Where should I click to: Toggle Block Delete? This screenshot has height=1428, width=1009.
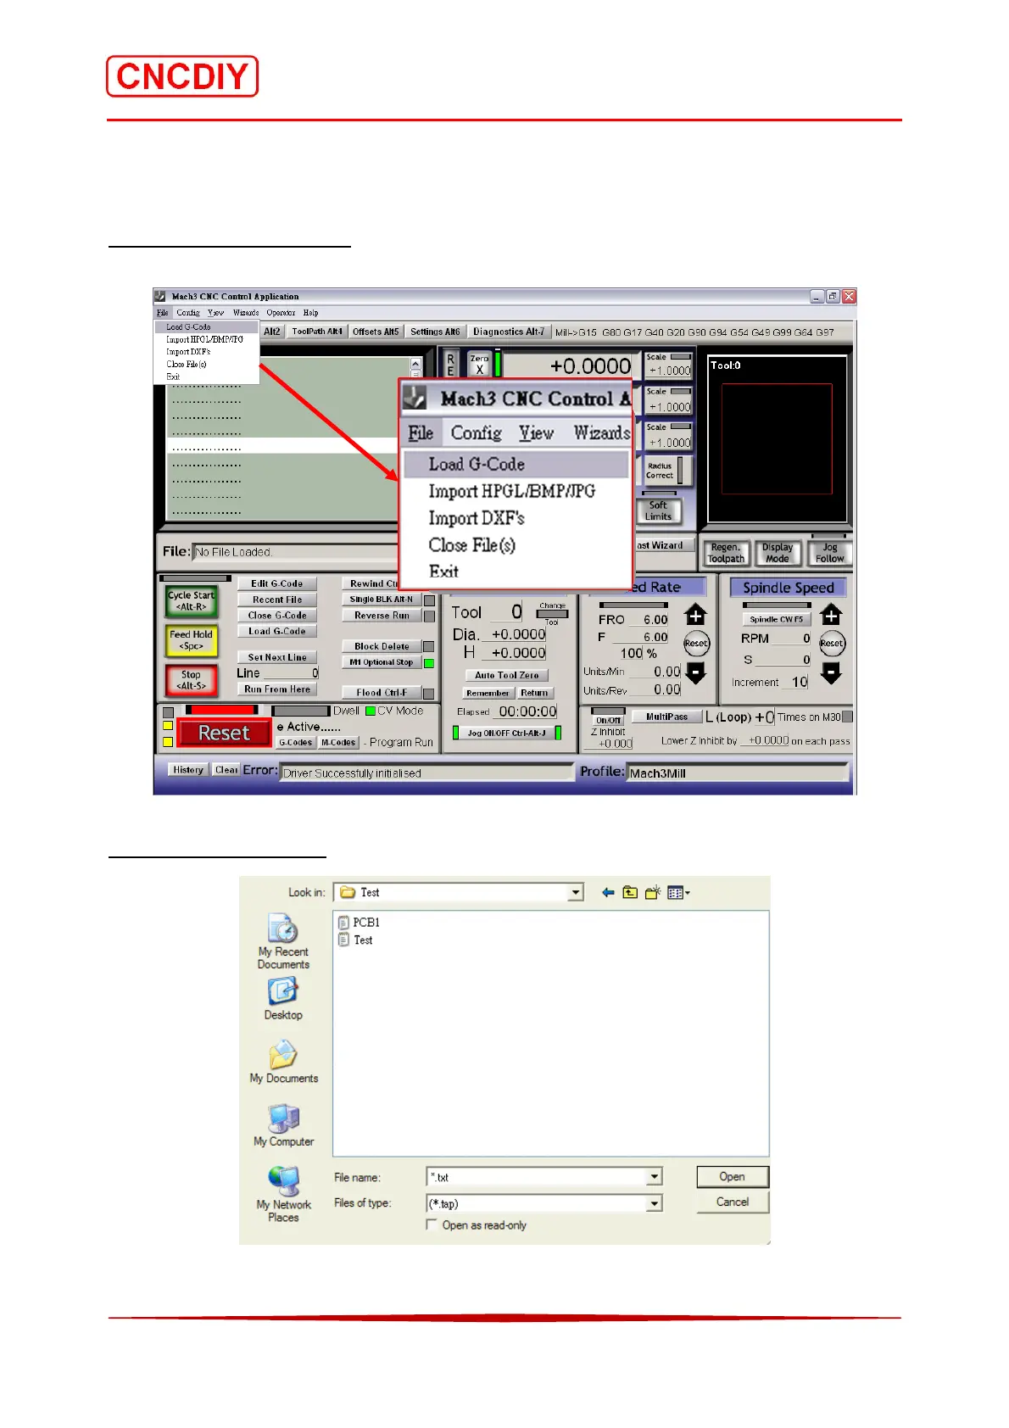tap(381, 646)
